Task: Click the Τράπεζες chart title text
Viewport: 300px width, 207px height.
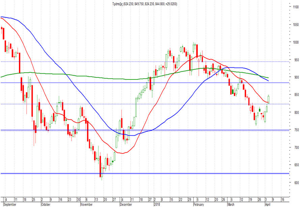Action: pyautogui.click(x=145, y=4)
